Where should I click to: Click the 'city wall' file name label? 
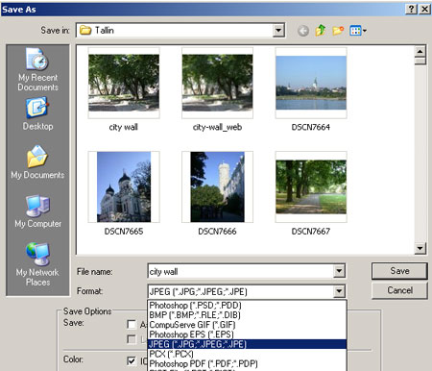[x=124, y=127]
